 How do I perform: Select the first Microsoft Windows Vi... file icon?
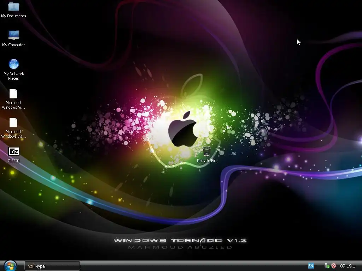(x=13, y=94)
